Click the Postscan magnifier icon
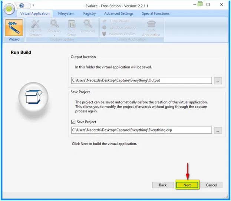Screen dimensions: 231x201 [x=88, y=24]
